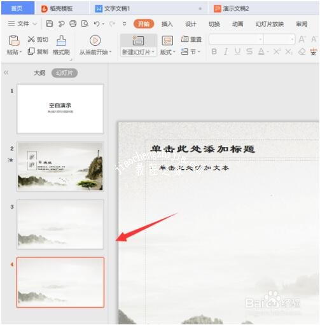Switch to the 设计 ribbon tab

tap(190, 24)
